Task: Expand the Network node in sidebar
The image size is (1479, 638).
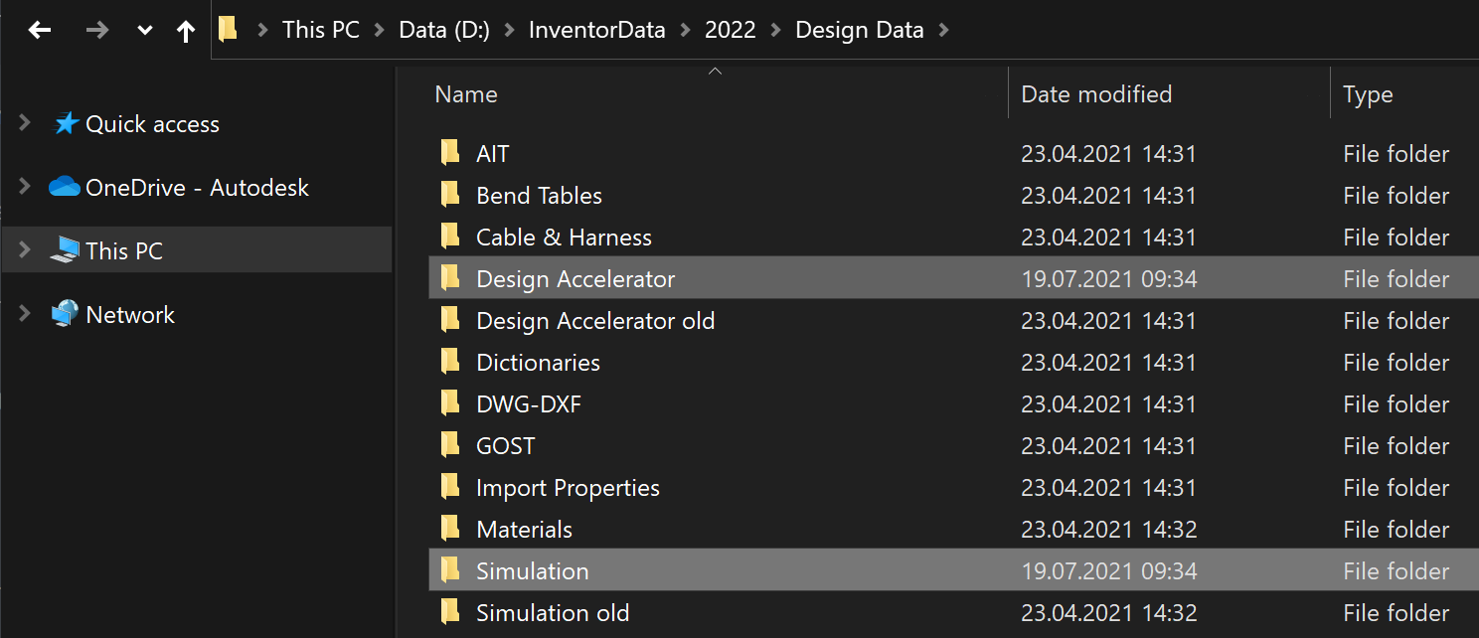Action: pos(24,314)
